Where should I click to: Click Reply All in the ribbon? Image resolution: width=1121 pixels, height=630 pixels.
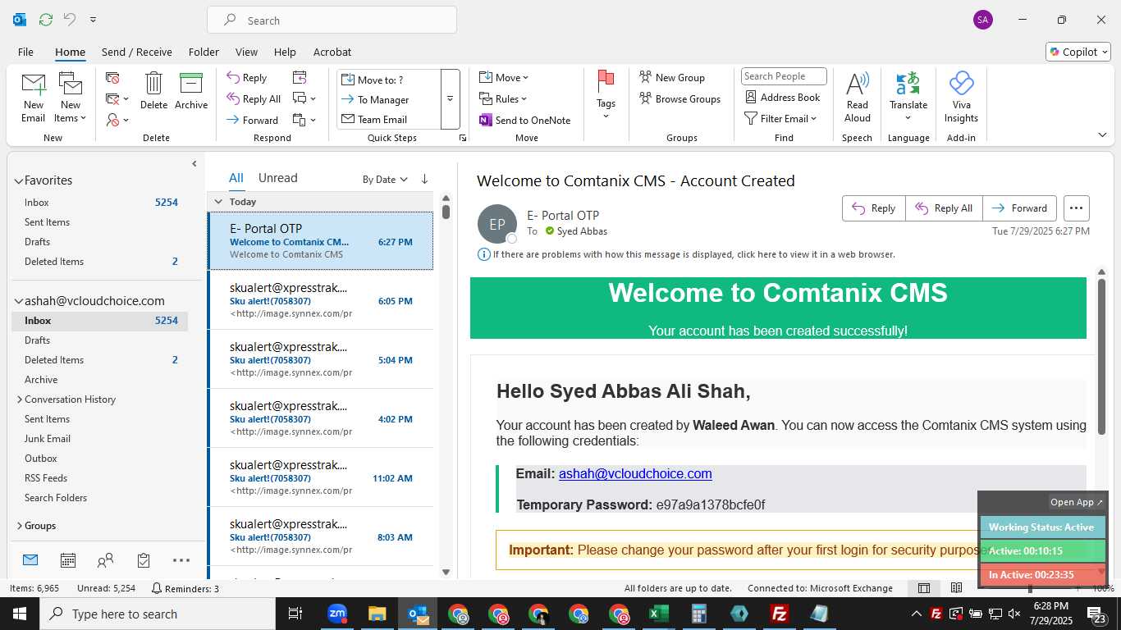(x=254, y=99)
